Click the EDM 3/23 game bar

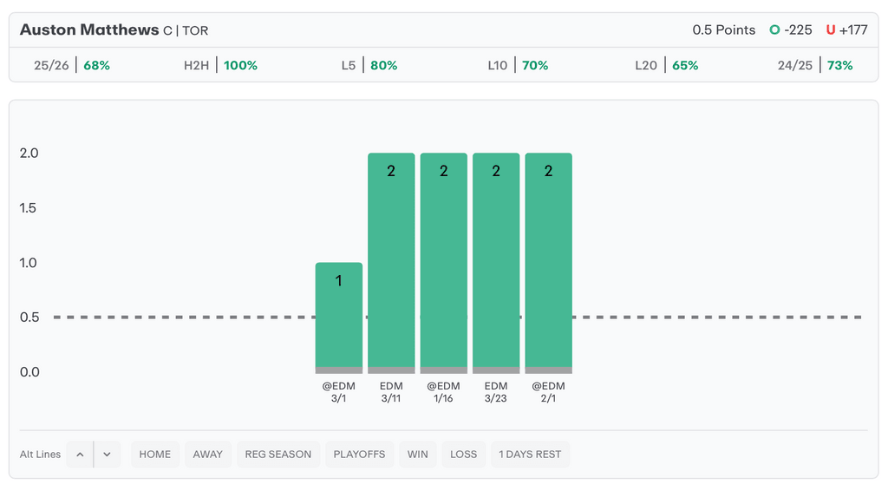[x=496, y=262]
